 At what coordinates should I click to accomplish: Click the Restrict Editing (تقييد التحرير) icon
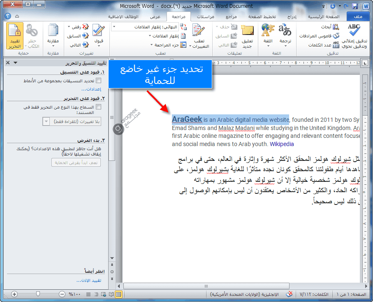click(15, 36)
